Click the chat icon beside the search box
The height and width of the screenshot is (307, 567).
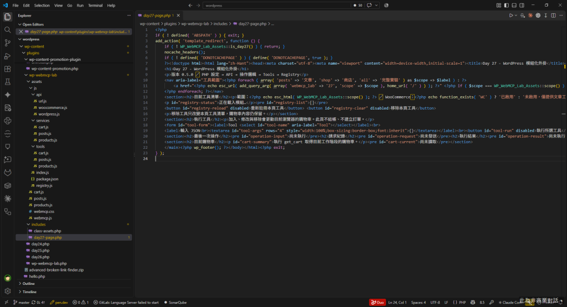click(x=369, y=6)
